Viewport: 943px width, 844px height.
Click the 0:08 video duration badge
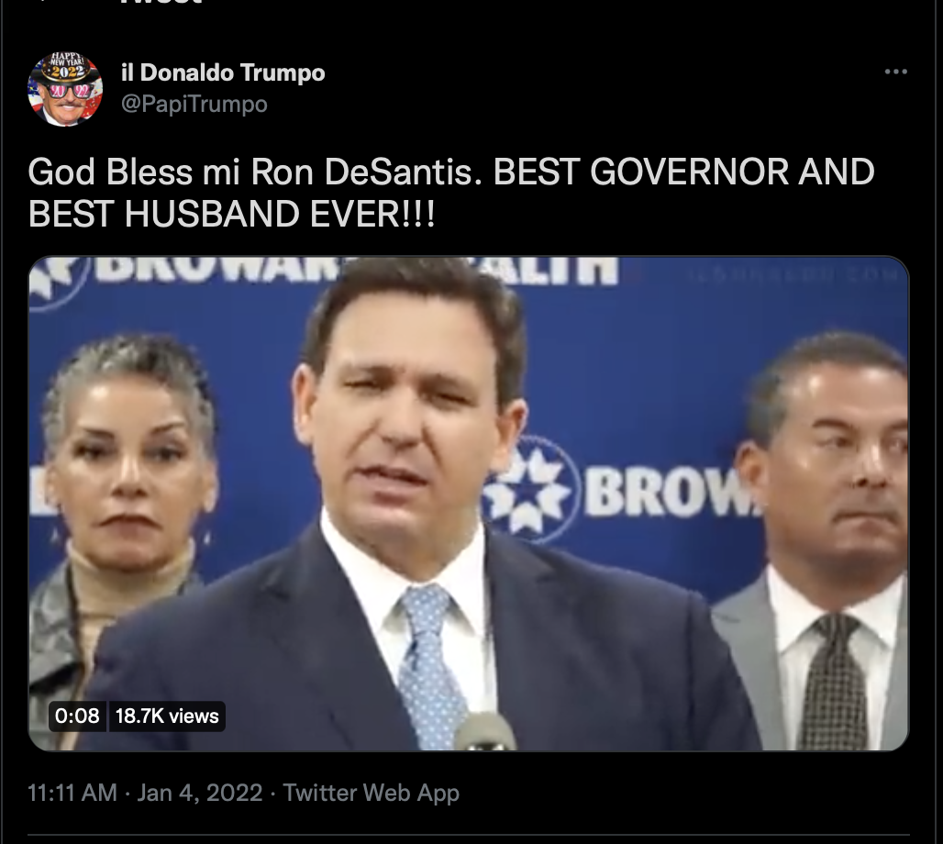[77, 716]
